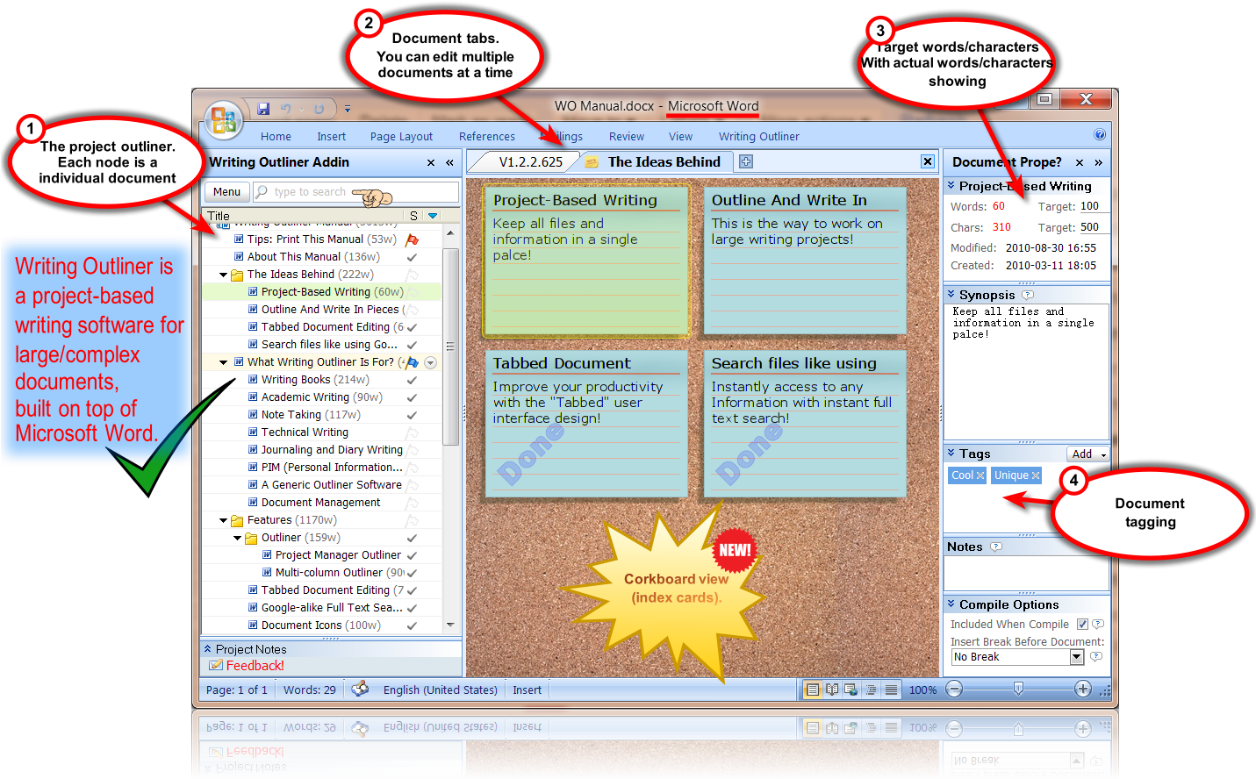
Task: Click the new tab icon beside The Ideas Behind
Action: pos(746,161)
